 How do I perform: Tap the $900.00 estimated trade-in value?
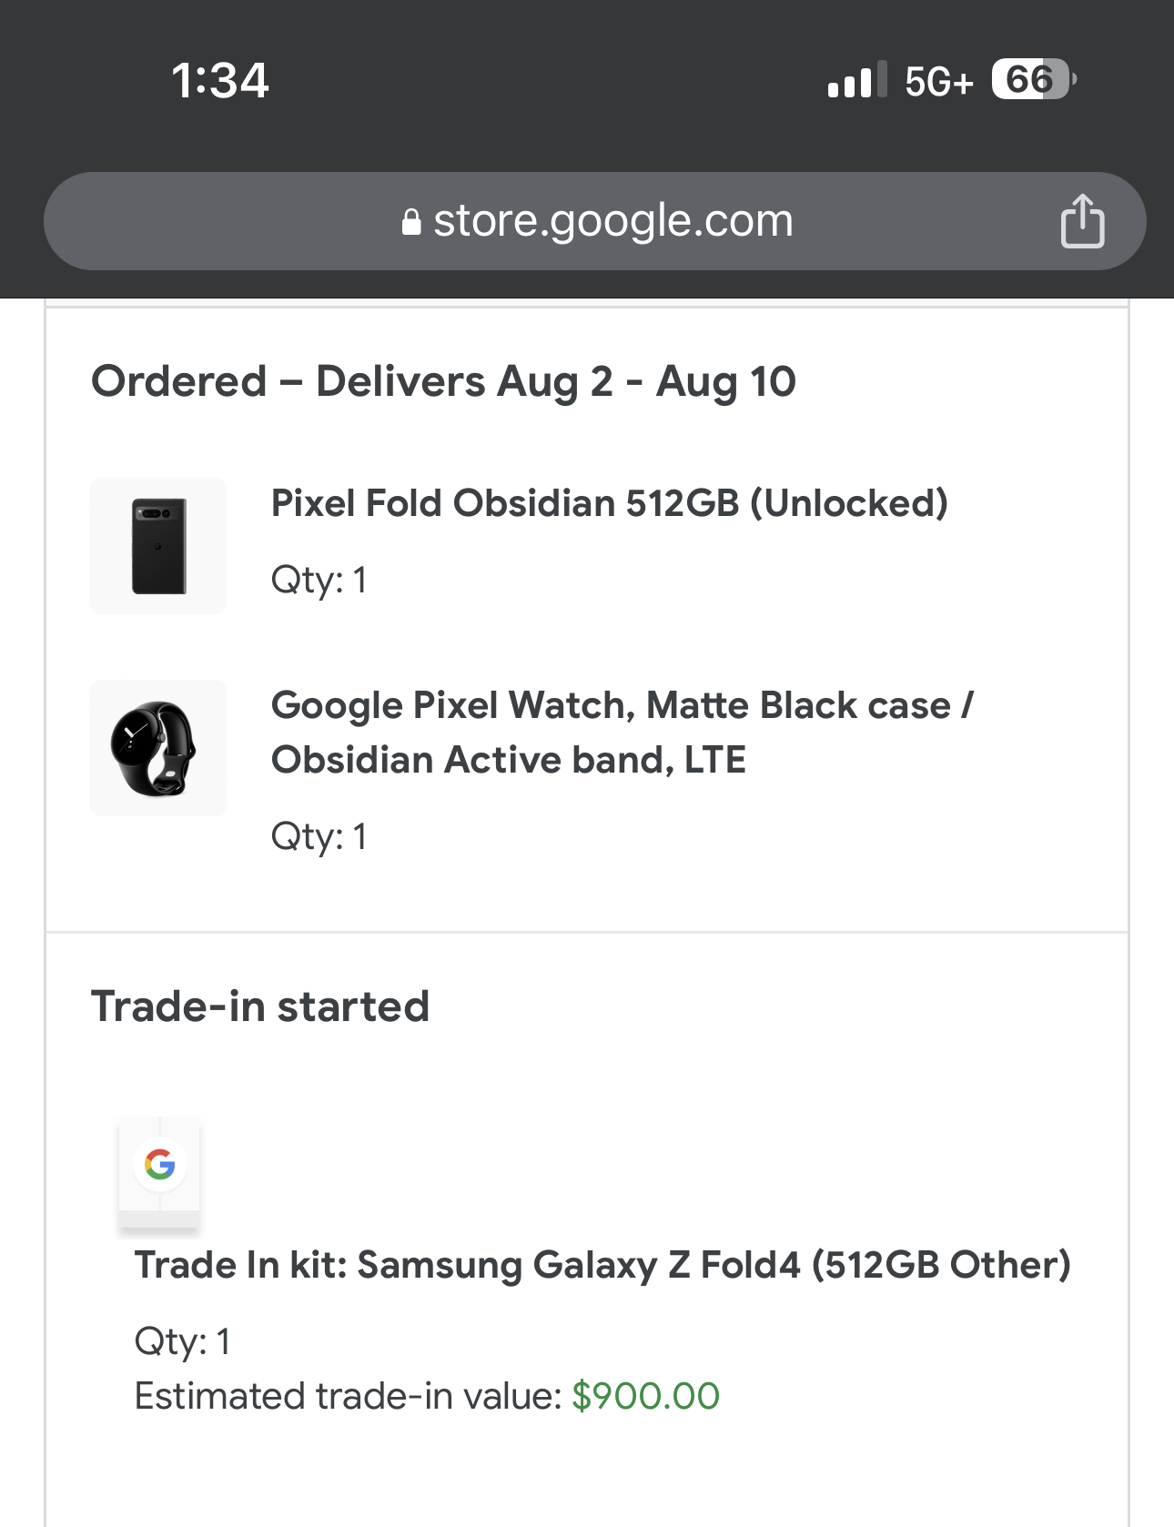click(645, 1396)
